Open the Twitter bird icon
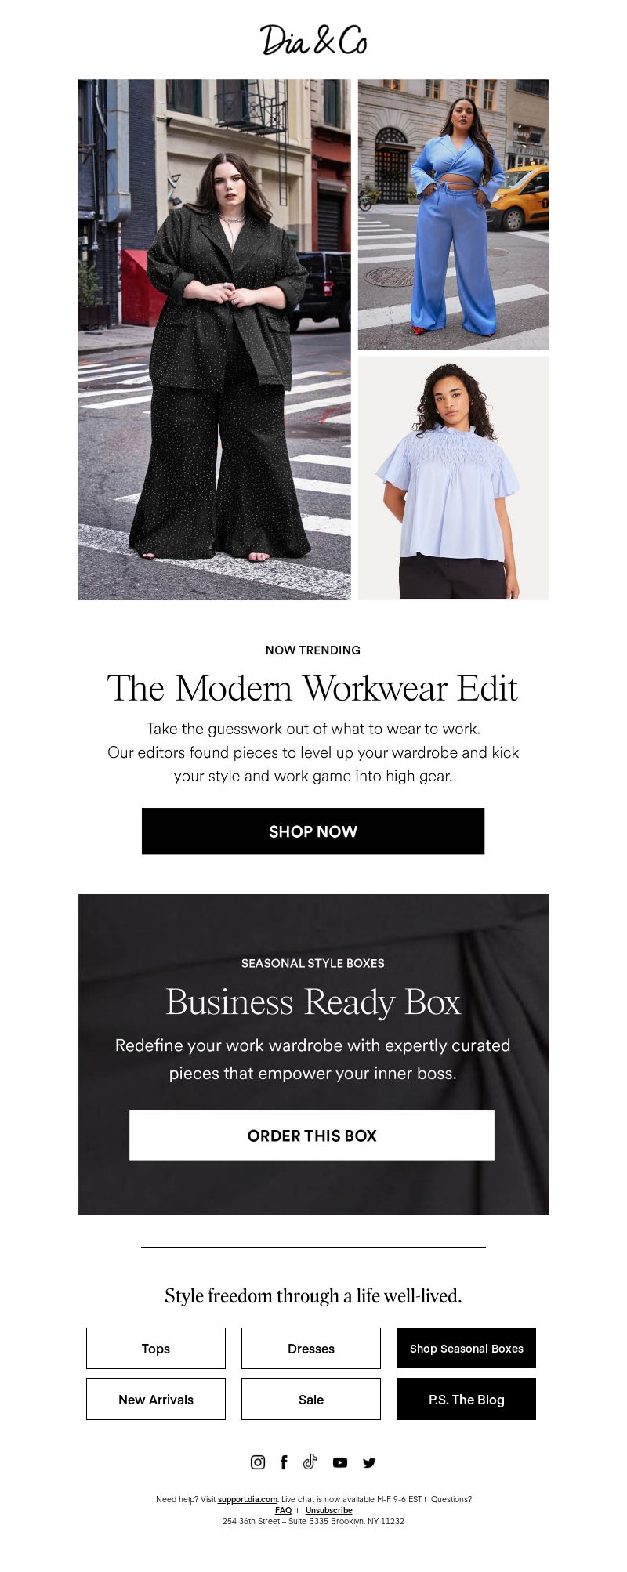This screenshot has height=1572, width=627. [x=369, y=1462]
